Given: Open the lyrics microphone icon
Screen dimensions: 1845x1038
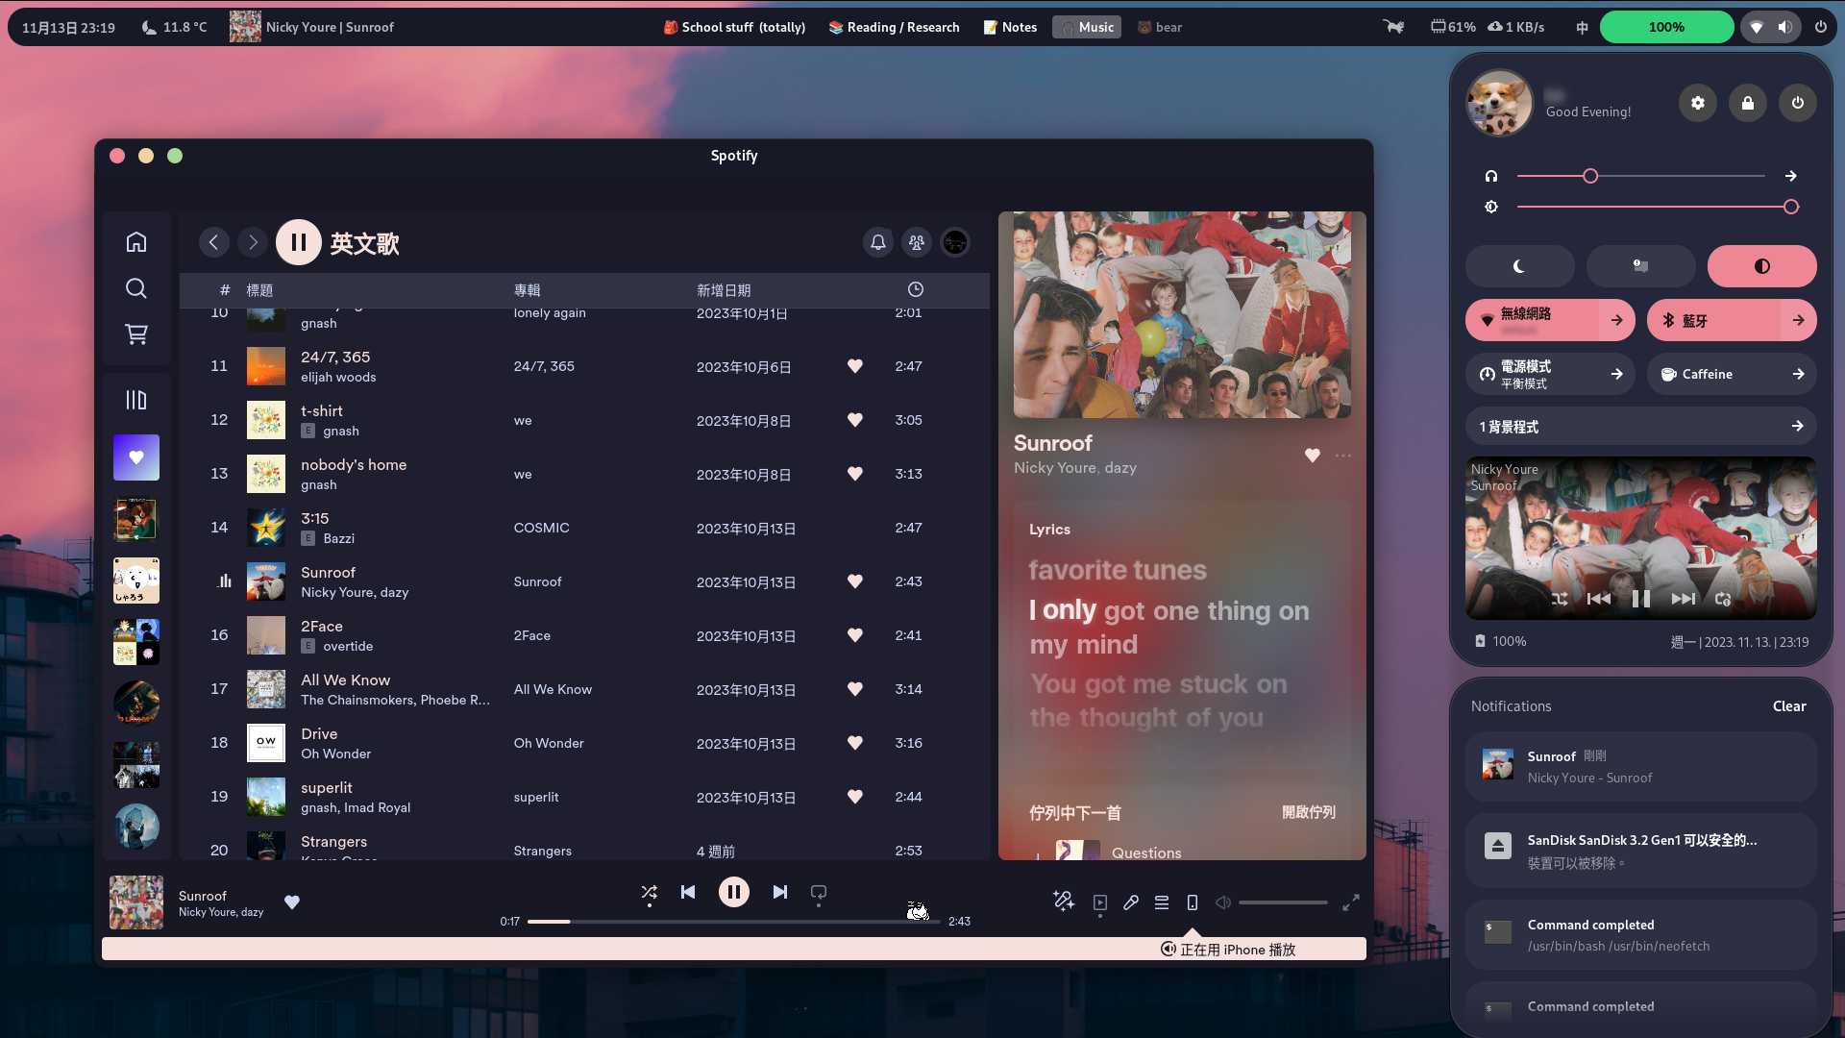Looking at the screenshot, I should coord(1131,902).
